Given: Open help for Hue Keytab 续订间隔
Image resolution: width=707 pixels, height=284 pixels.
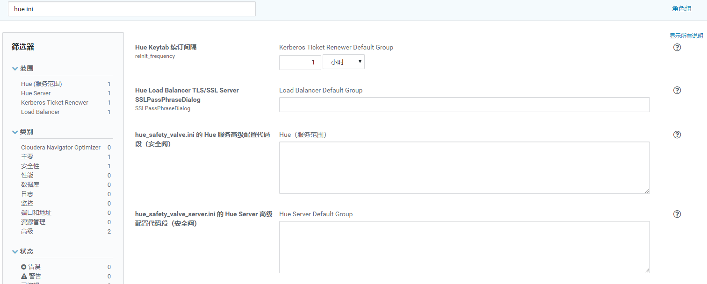Looking at the screenshot, I should coord(677,47).
